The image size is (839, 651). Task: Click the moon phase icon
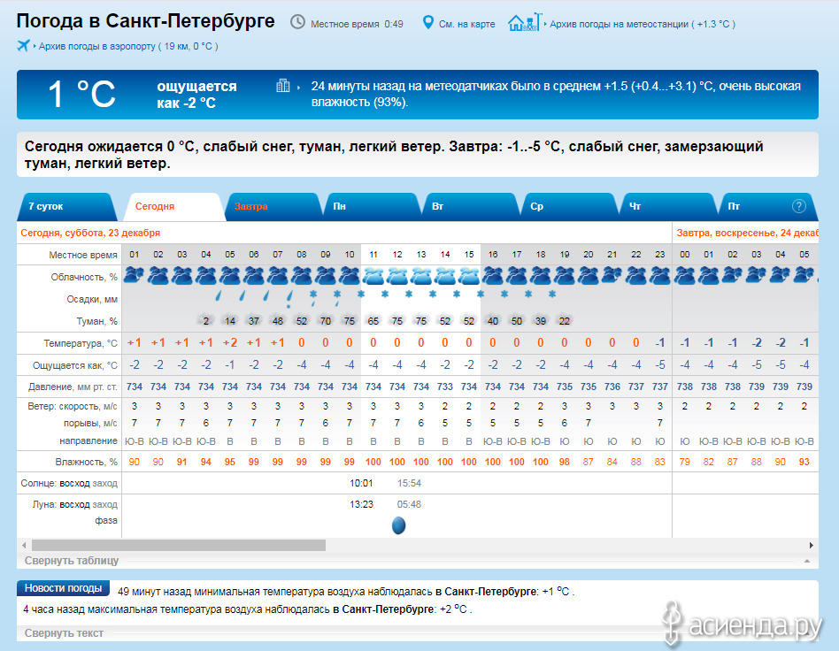point(398,525)
